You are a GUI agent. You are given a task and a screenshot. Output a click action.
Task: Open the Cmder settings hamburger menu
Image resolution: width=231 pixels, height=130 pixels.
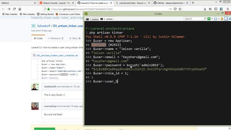[x=230, y=19]
